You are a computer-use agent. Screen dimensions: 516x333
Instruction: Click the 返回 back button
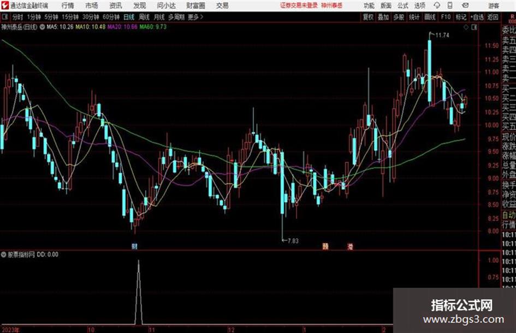(x=493, y=17)
